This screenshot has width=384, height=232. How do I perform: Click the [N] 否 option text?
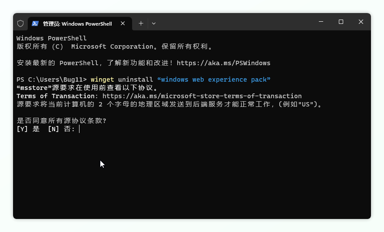(x=61, y=129)
